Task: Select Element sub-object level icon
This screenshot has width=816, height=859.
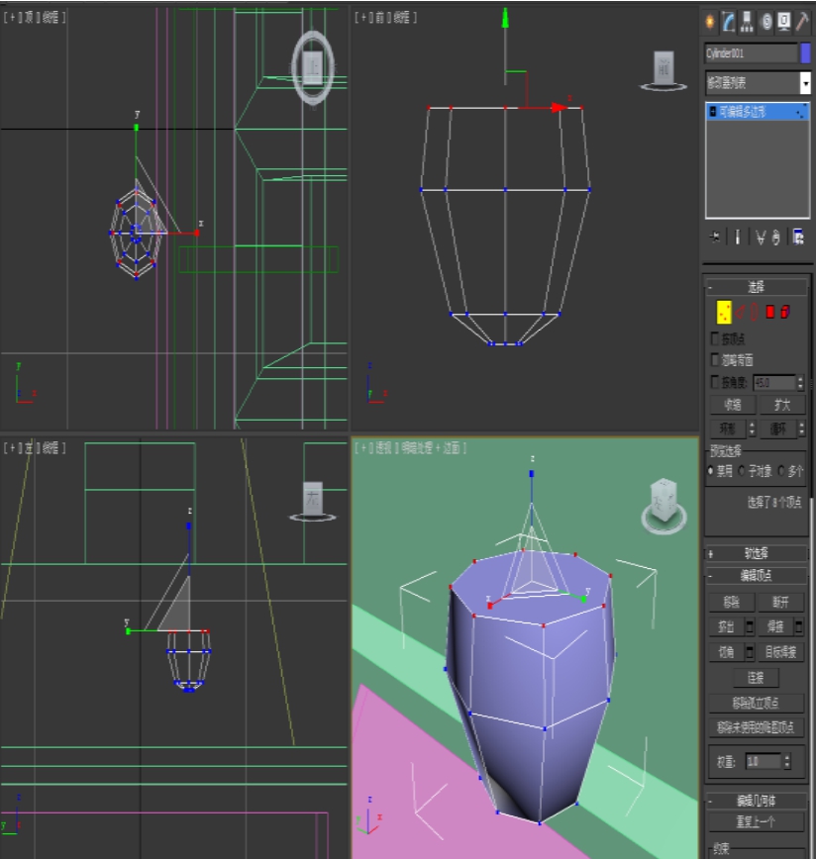Action: (785, 312)
